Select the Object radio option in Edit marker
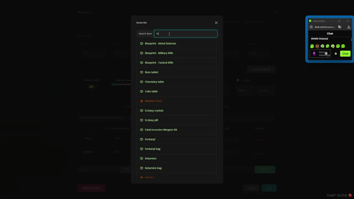Screen dimensions: 354x199 point(238,80)
